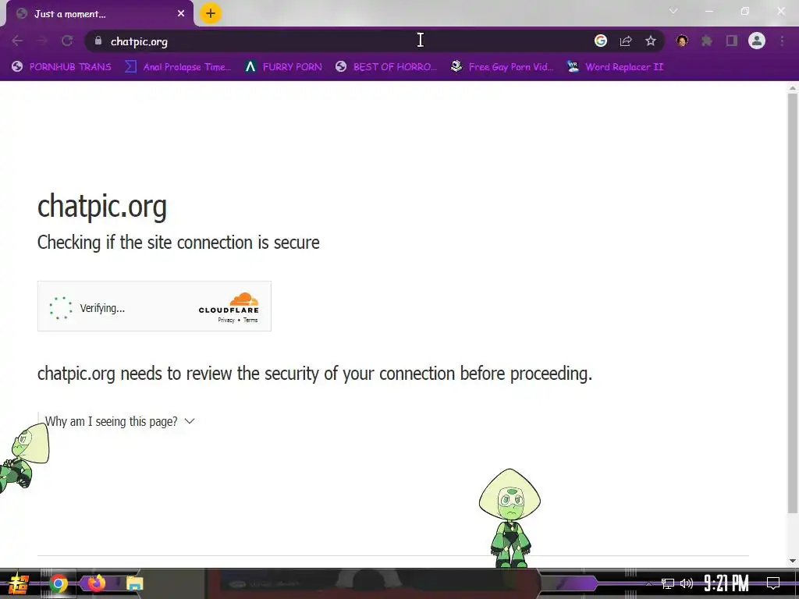Open the tab search chevron
Image resolution: width=799 pixels, height=599 pixels.
[673, 11]
